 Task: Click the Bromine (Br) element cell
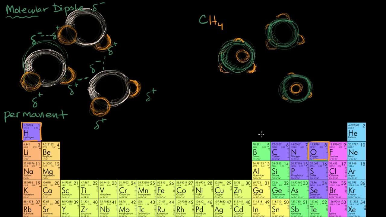click(337, 189)
